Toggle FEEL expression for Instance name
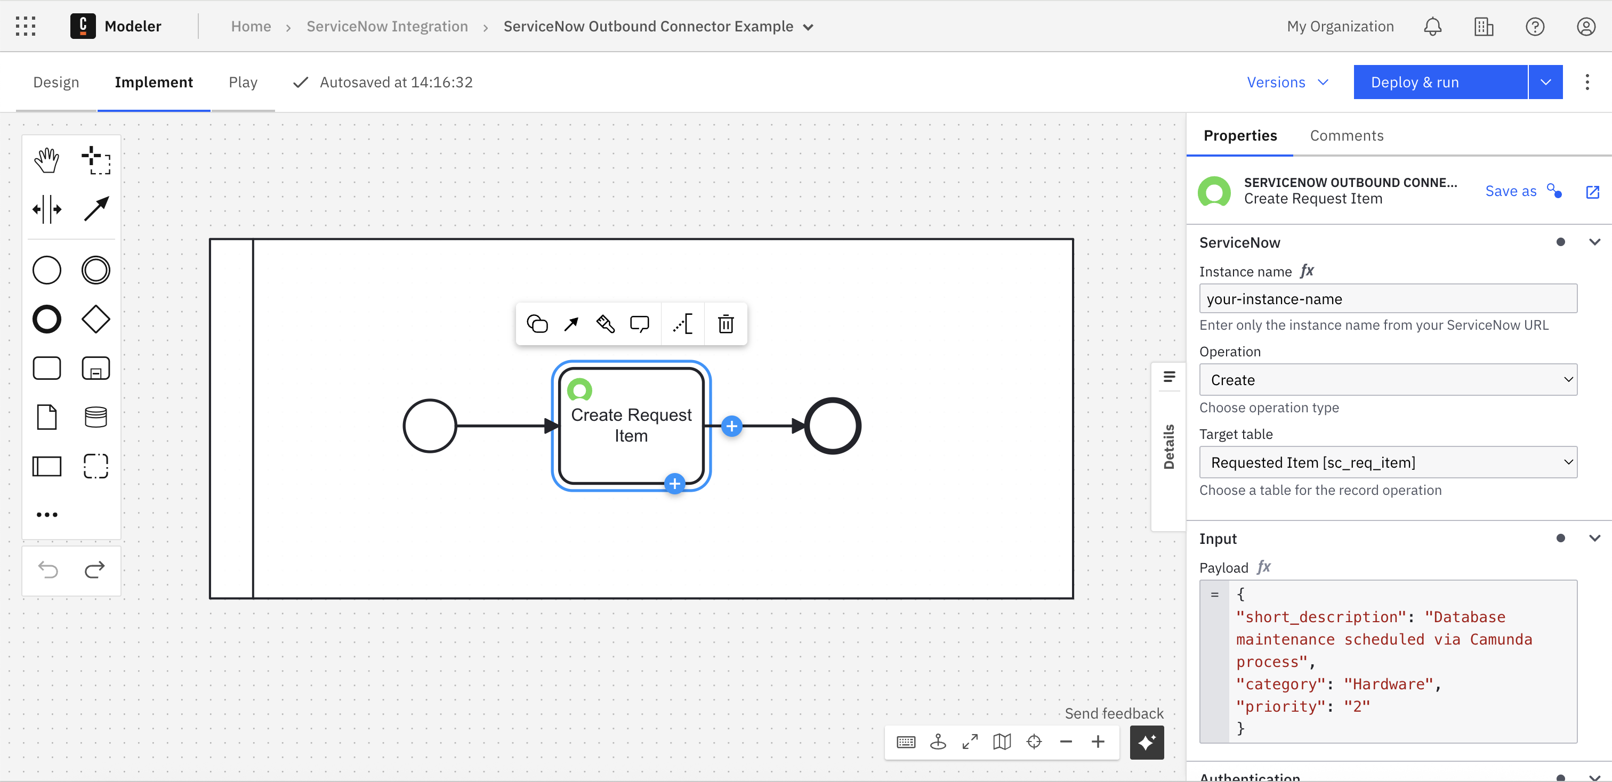 point(1307,271)
